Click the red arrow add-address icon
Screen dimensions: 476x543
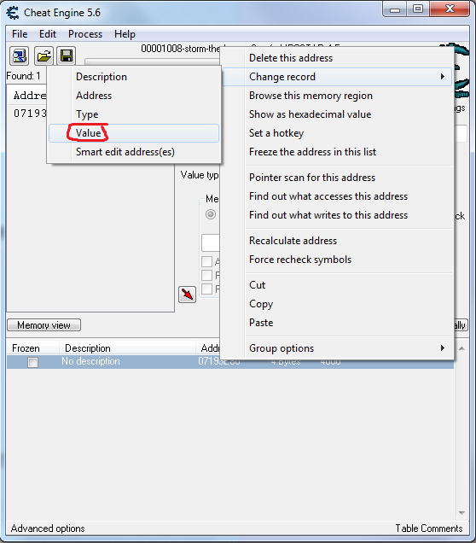point(187,295)
